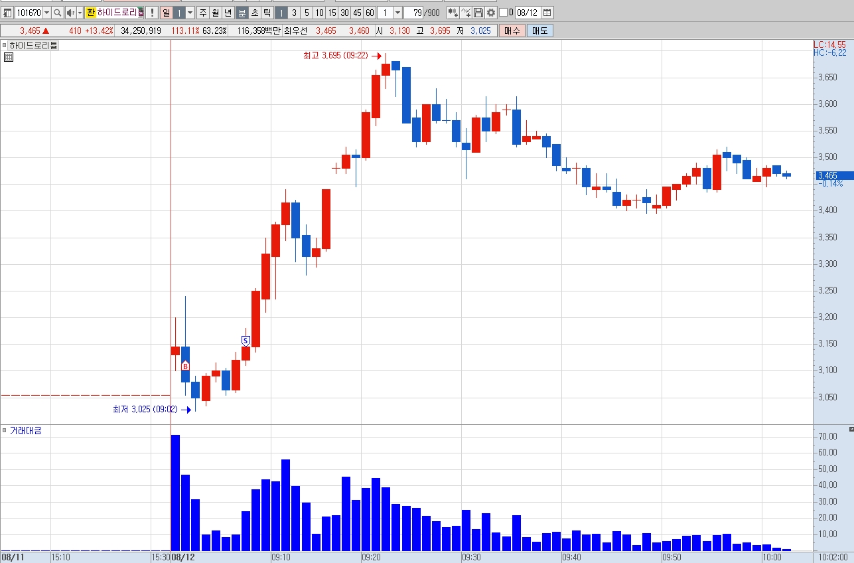Image resolution: width=854 pixels, height=563 pixels.
Task: Click the data table icon under 하이드로리튬
Action: pyautogui.click(x=8, y=57)
